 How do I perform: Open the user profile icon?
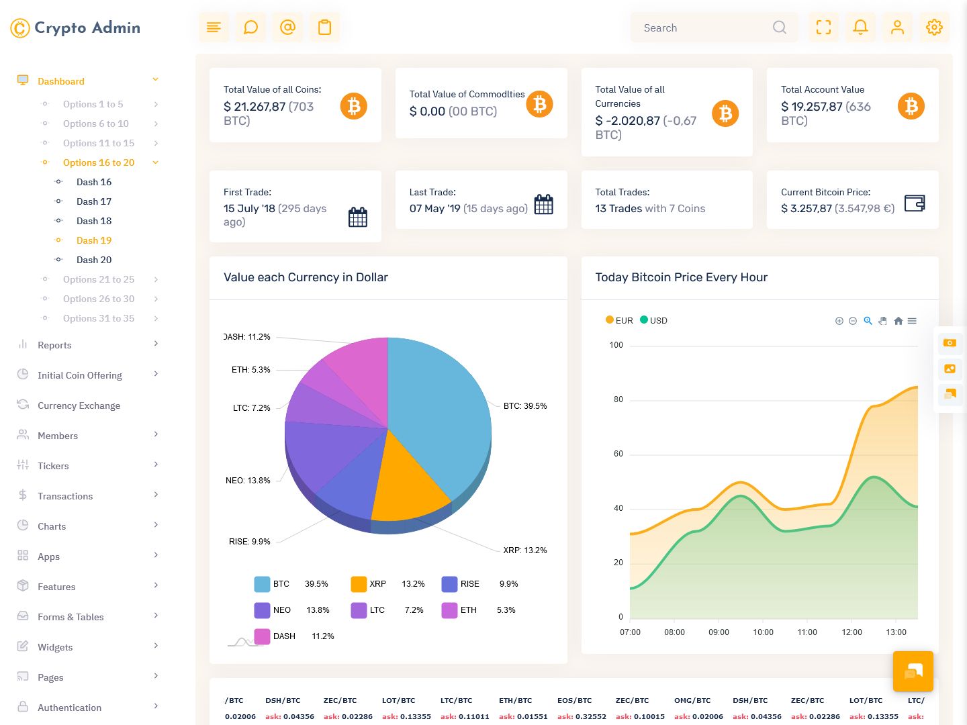(x=897, y=28)
